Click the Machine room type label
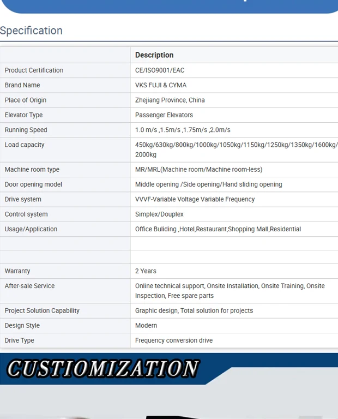This screenshot has width=338, height=419. [32, 170]
